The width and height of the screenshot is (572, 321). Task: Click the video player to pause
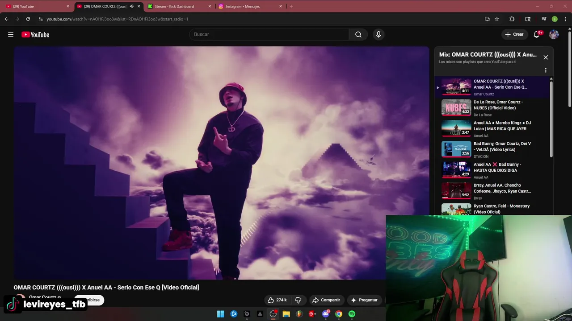click(222, 163)
